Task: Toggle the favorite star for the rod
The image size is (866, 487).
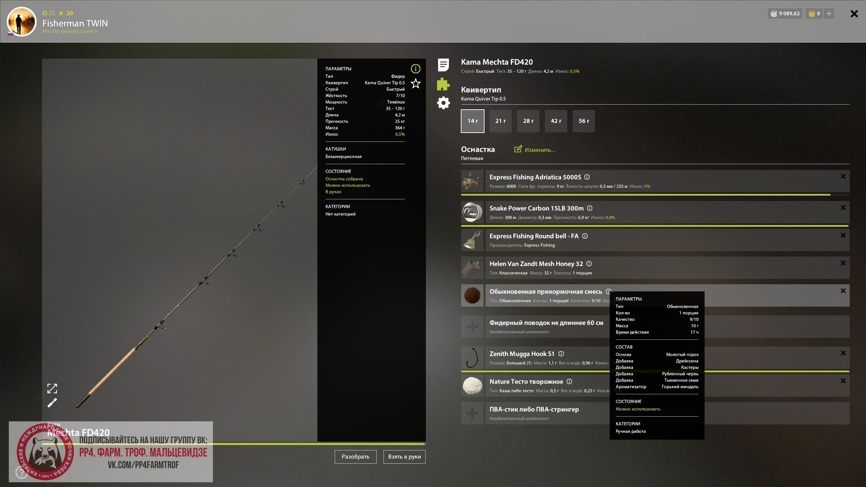Action: point(415,84)
